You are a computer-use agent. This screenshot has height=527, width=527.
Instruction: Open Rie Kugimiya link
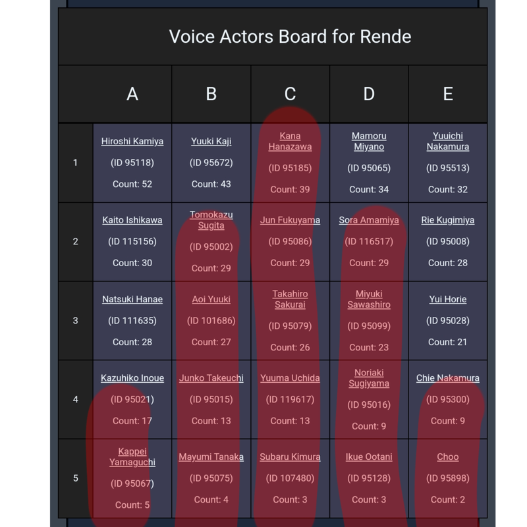coord(448,220)
